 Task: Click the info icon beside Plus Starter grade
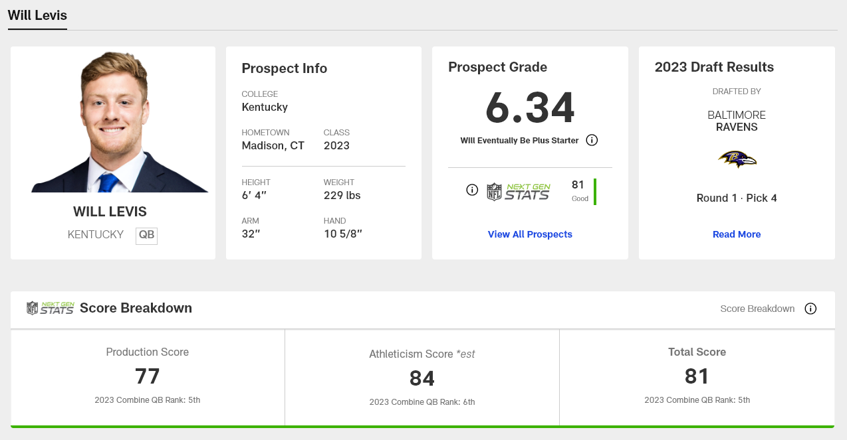592,140
